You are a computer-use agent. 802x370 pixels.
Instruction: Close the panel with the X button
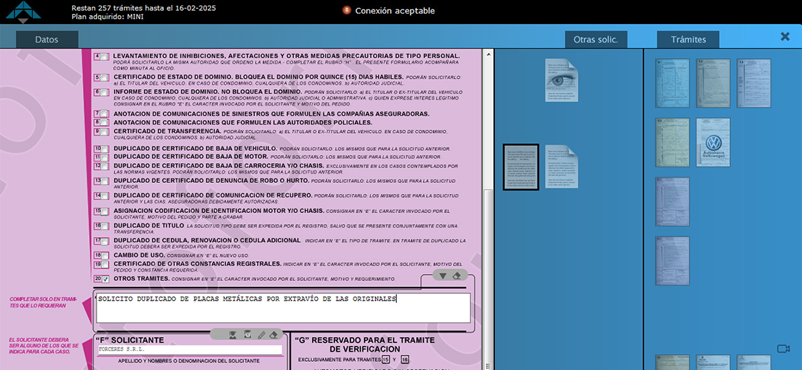[x=785, y=37]
